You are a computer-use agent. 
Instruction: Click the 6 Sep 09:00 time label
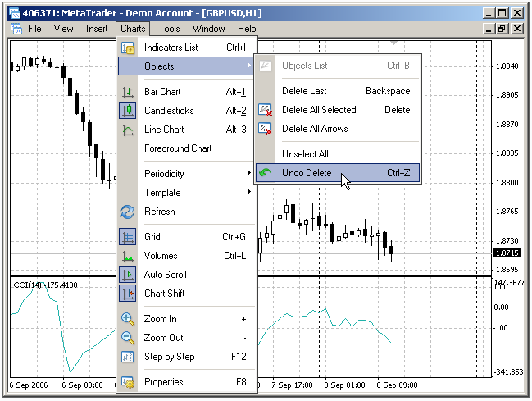(x=82, y=385)
